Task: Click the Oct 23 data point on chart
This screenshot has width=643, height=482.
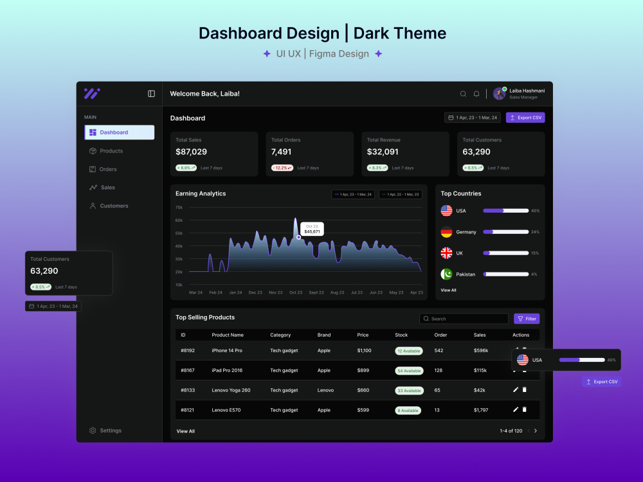Action: coord(298,237)
